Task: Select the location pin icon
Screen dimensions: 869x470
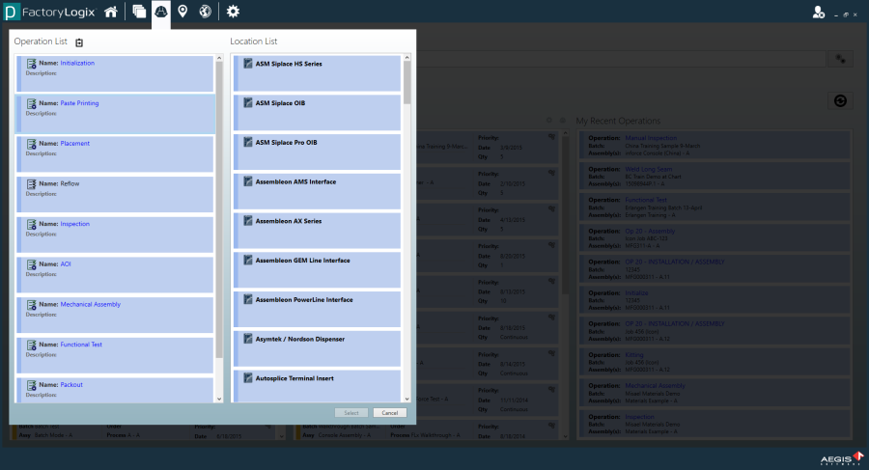Action: tap(182, 12)
